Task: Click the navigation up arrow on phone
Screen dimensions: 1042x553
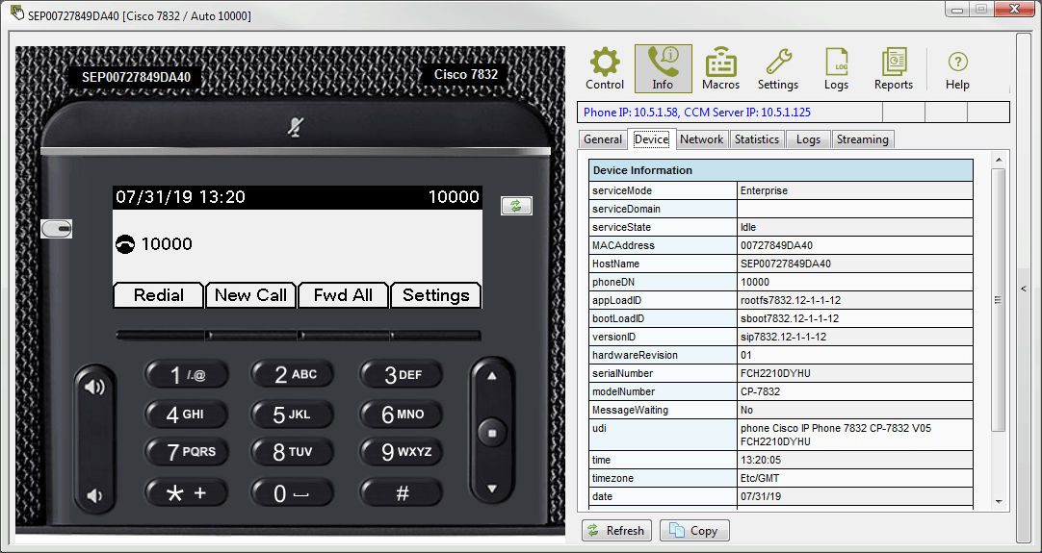Action: coord(492,376)
